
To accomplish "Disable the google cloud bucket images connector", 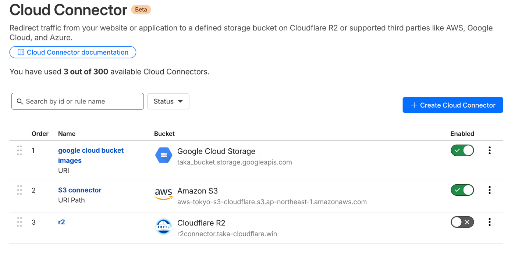I will [462, 150].
